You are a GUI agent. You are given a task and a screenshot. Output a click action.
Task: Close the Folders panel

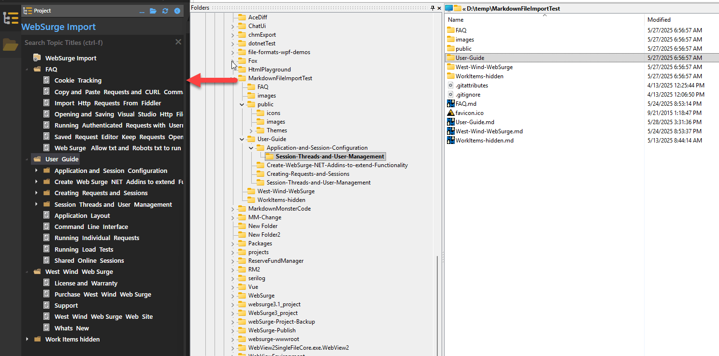[439, 8]
